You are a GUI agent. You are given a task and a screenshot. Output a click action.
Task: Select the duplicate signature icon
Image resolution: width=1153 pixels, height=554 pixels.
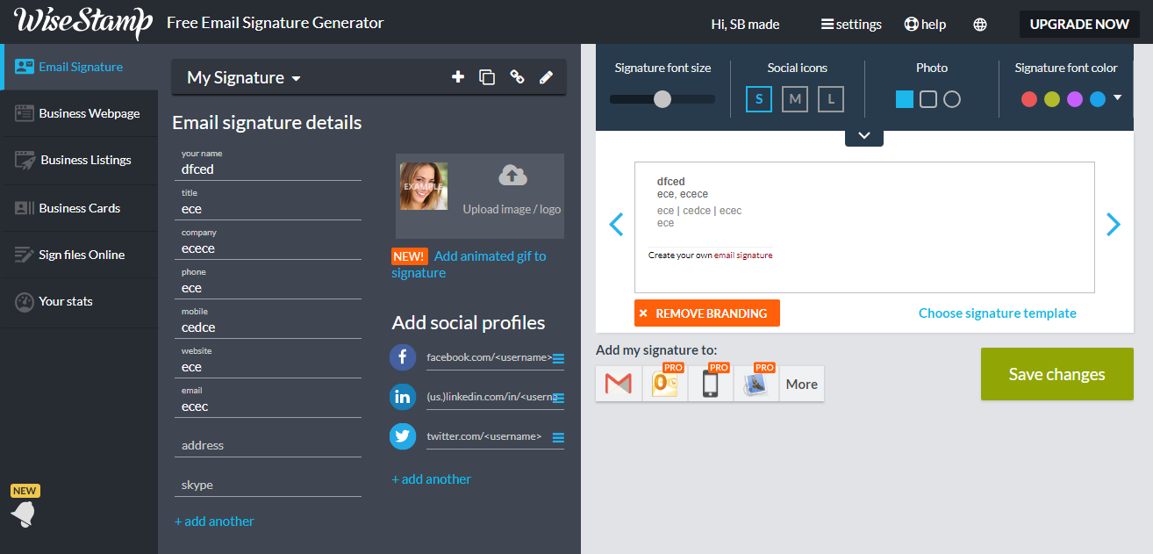click(x=487, y=77)
